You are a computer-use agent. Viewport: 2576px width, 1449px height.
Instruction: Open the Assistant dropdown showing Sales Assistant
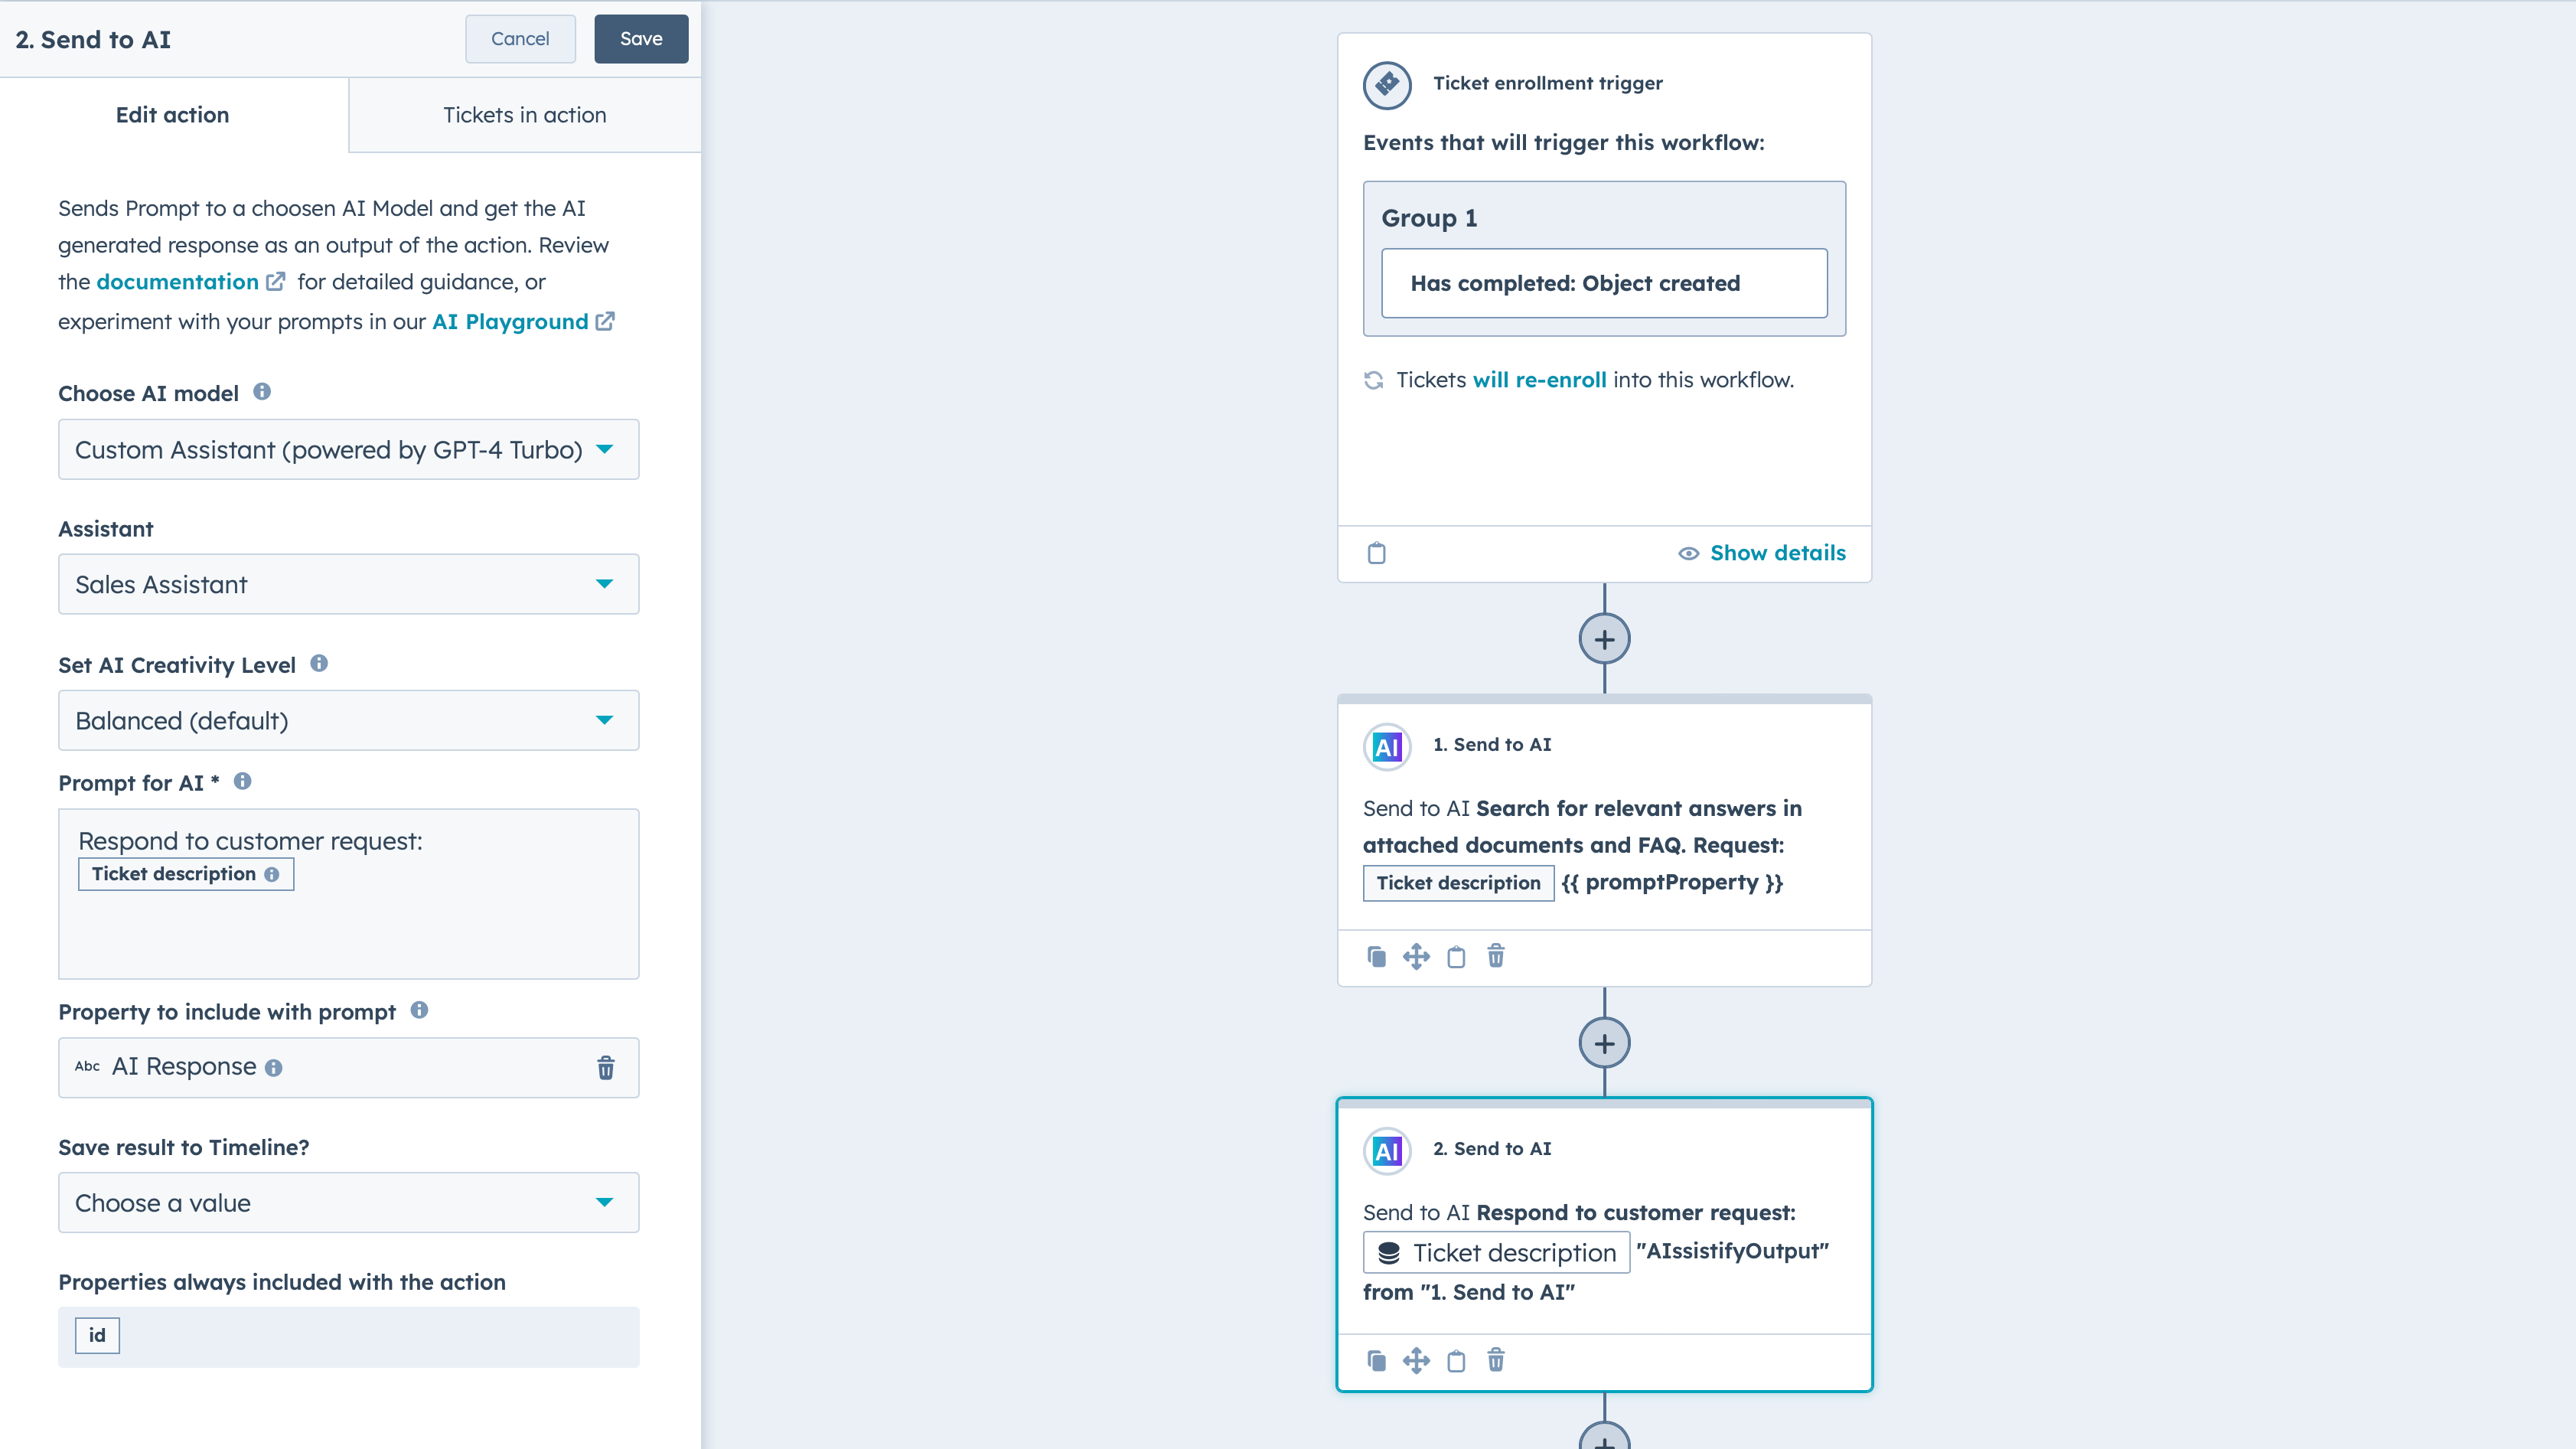[348, 584]
